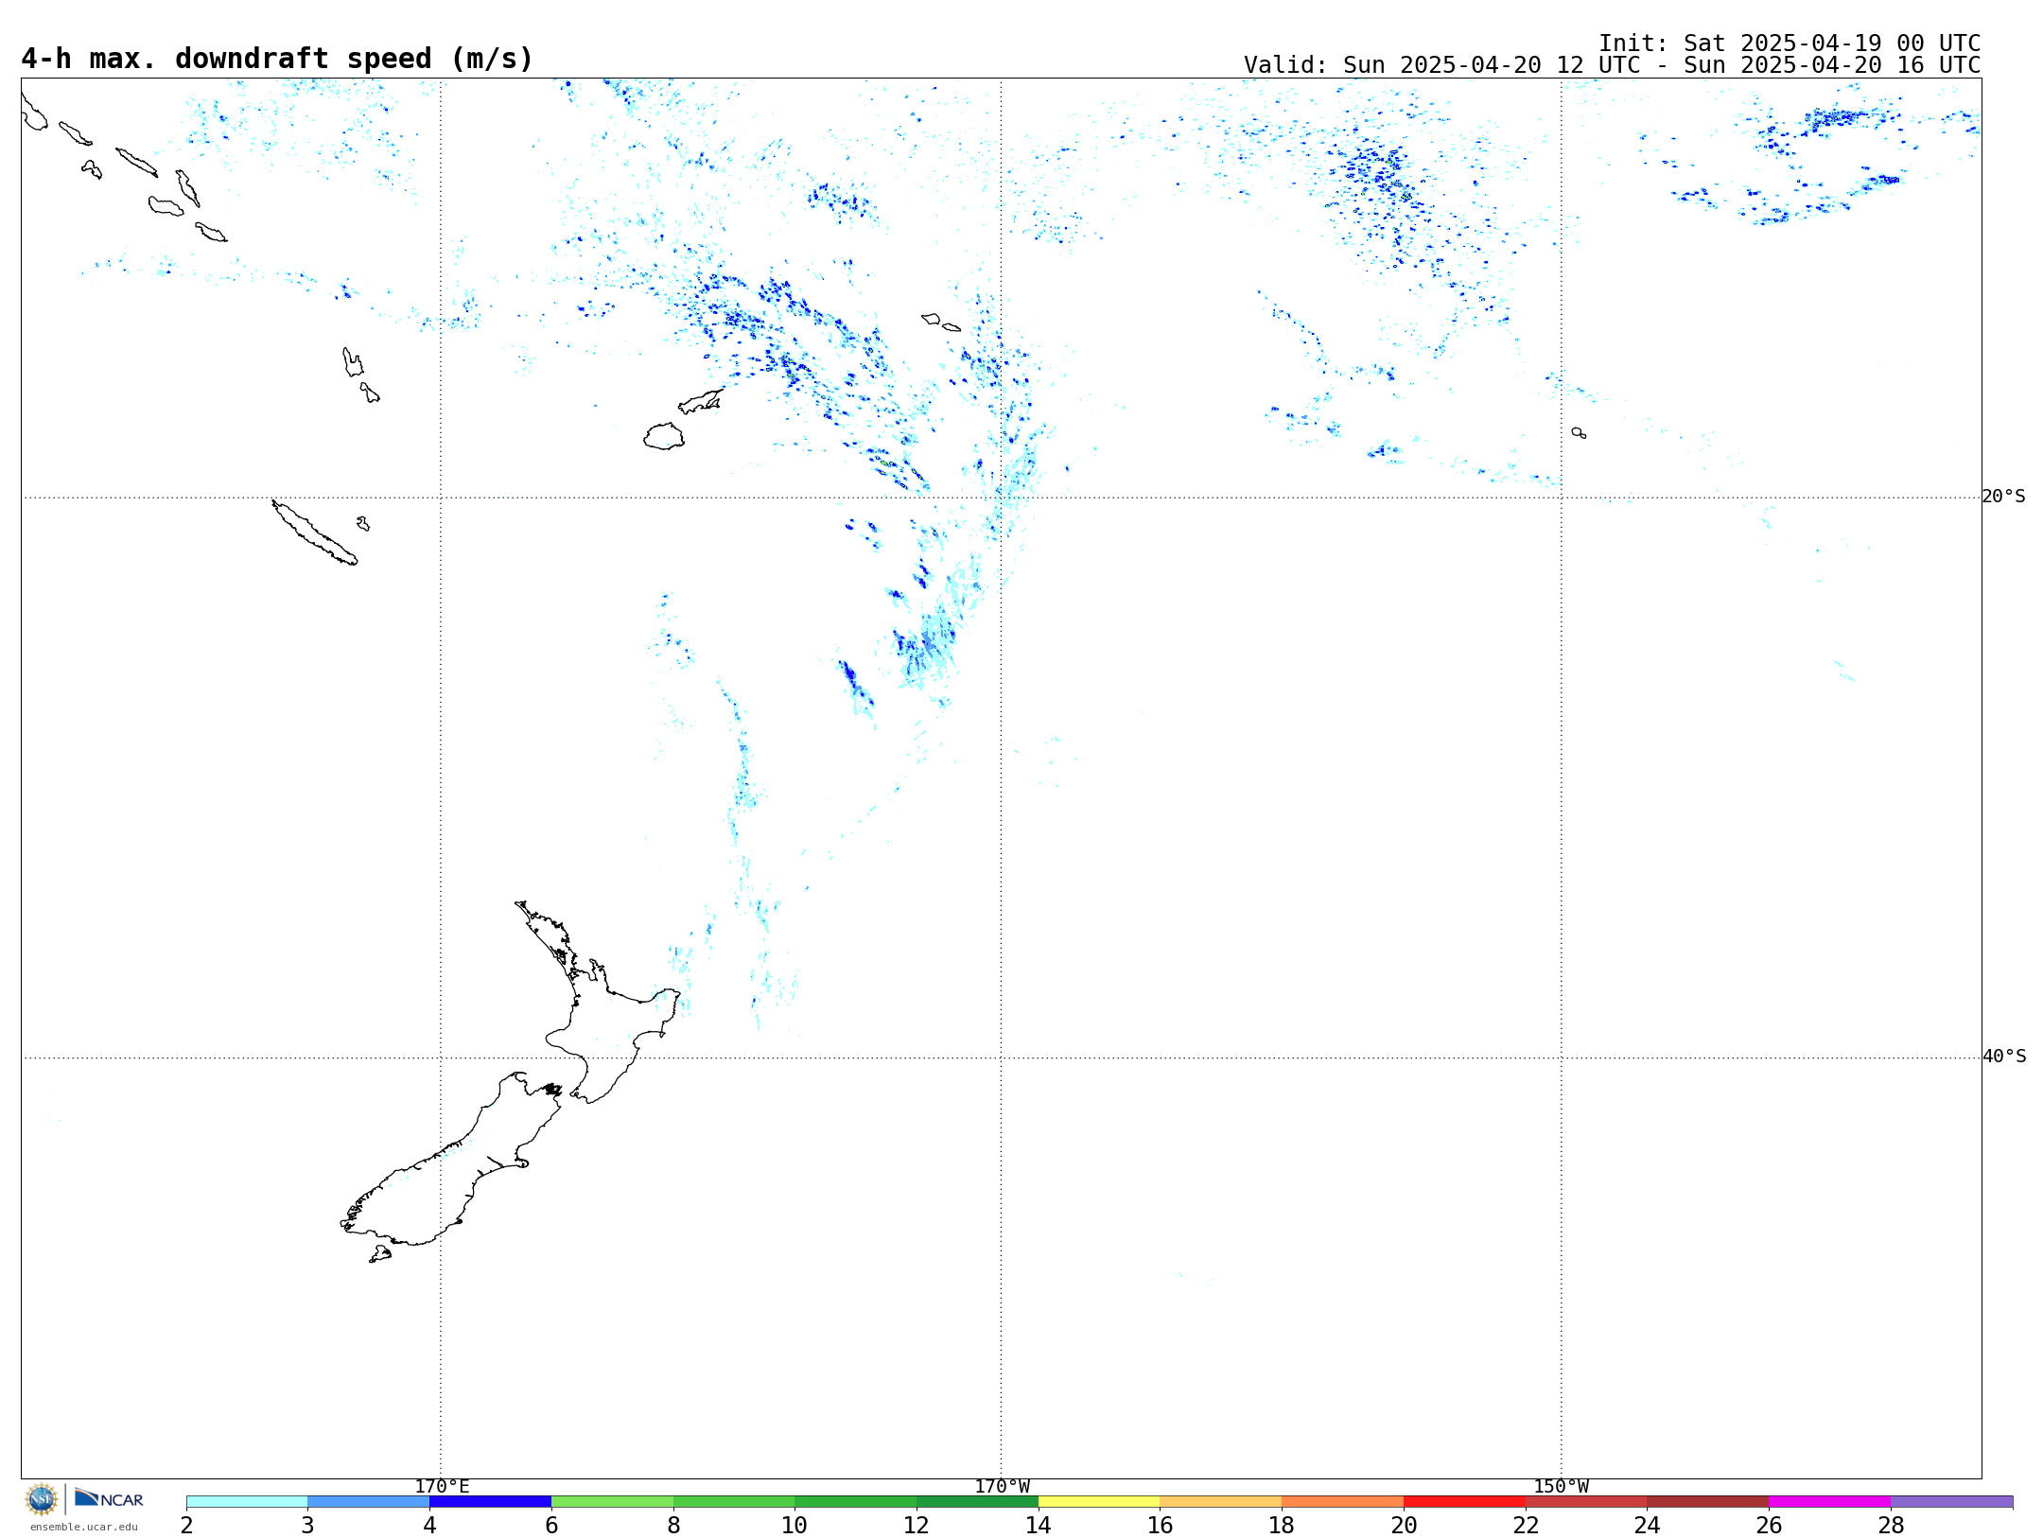This screenshot has height=1538, width=2043.
Task: Click Stewart Island below the South Island
Action: point(380,1254)
